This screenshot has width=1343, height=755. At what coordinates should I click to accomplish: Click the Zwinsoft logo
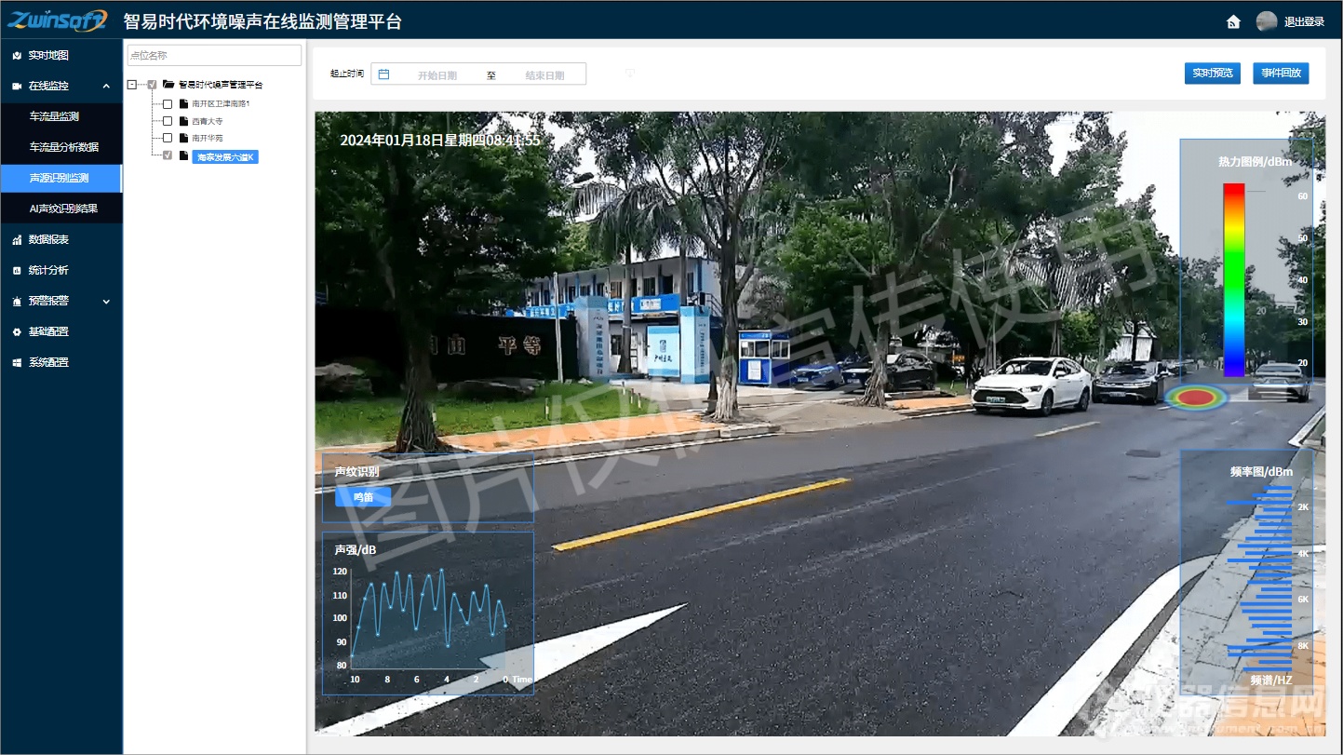coord(57,20)
